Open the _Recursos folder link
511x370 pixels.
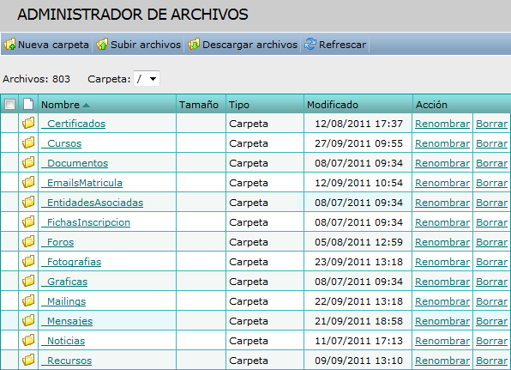pyautogui.click(x=67, y=361)
